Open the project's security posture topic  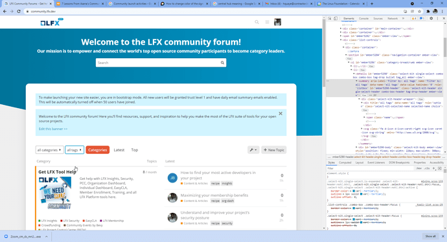(215, 215)
